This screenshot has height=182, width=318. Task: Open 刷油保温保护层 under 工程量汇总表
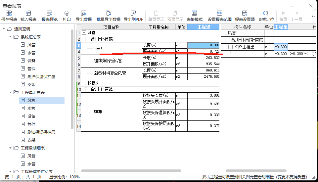41,132
